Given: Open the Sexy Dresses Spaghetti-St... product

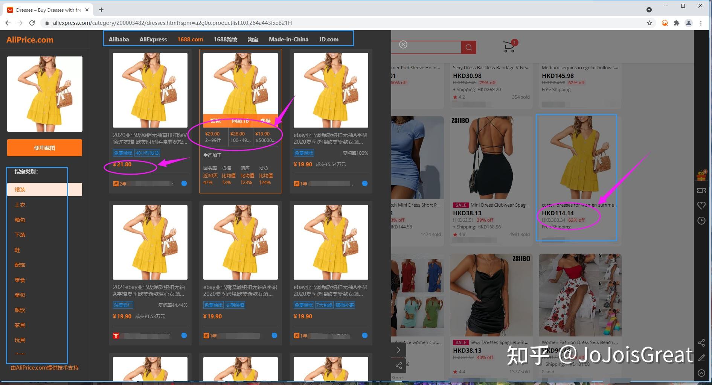Looking at the screenshot, I should coord(499,342).
